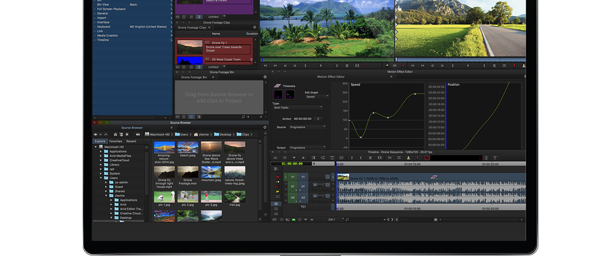Sort the bin by the Duration column header
This screenshot has height=256, width=616.
tap(252, 33)
